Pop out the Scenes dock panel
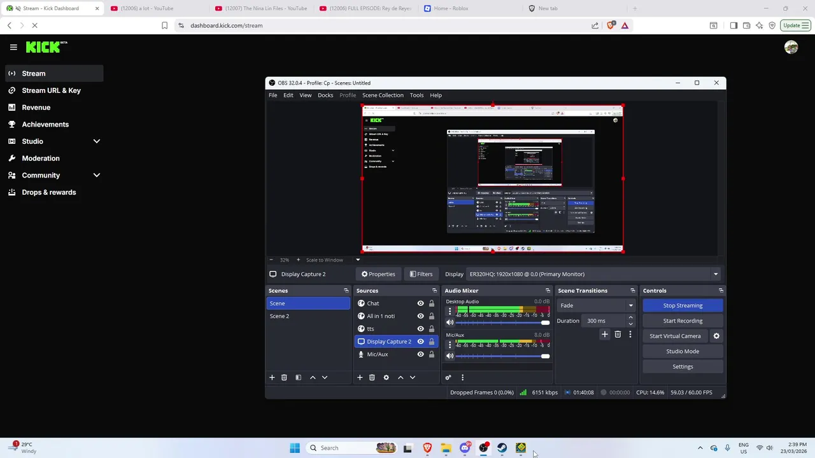Viewport: 815px width, 458px height. tap(346, 291)
